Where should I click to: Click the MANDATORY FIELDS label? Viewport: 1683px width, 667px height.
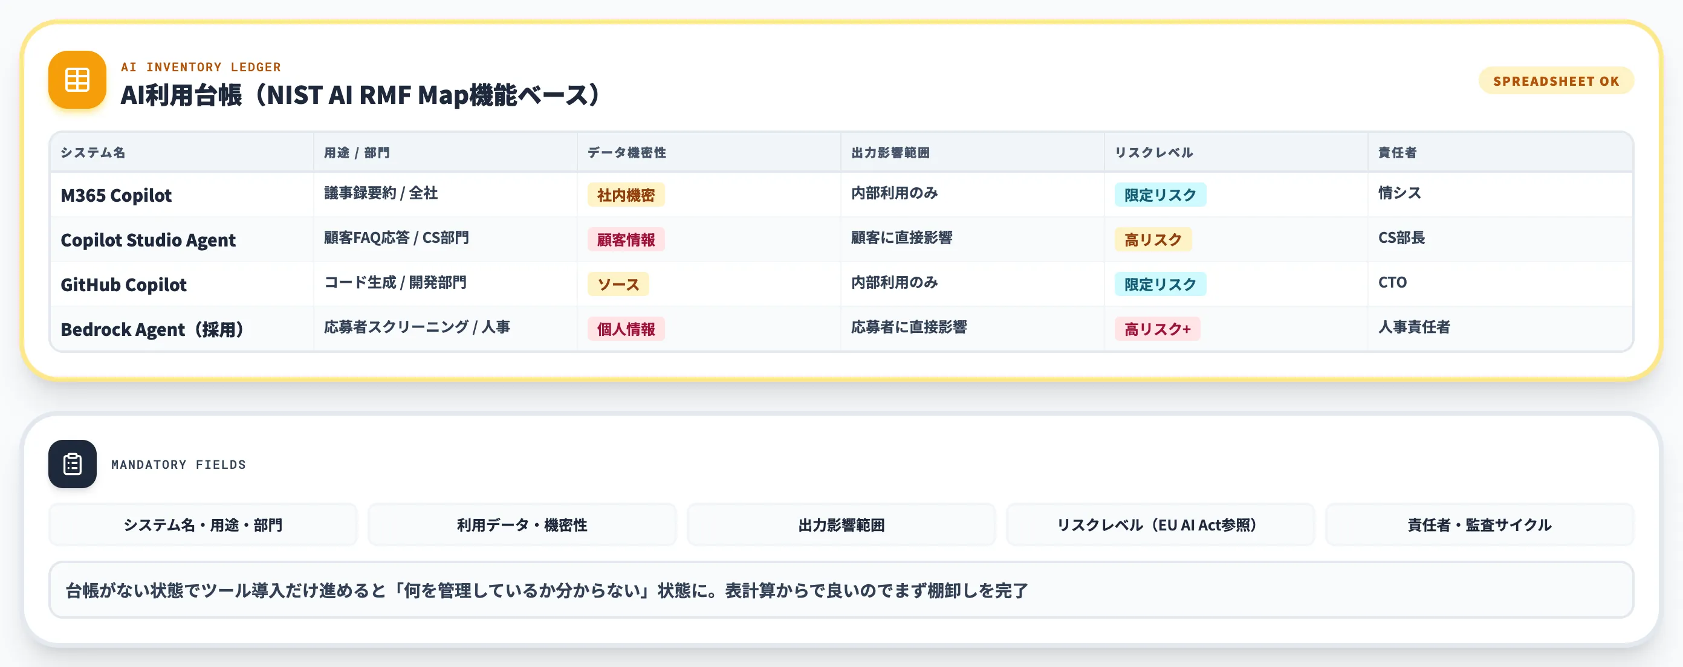[178, 464]
